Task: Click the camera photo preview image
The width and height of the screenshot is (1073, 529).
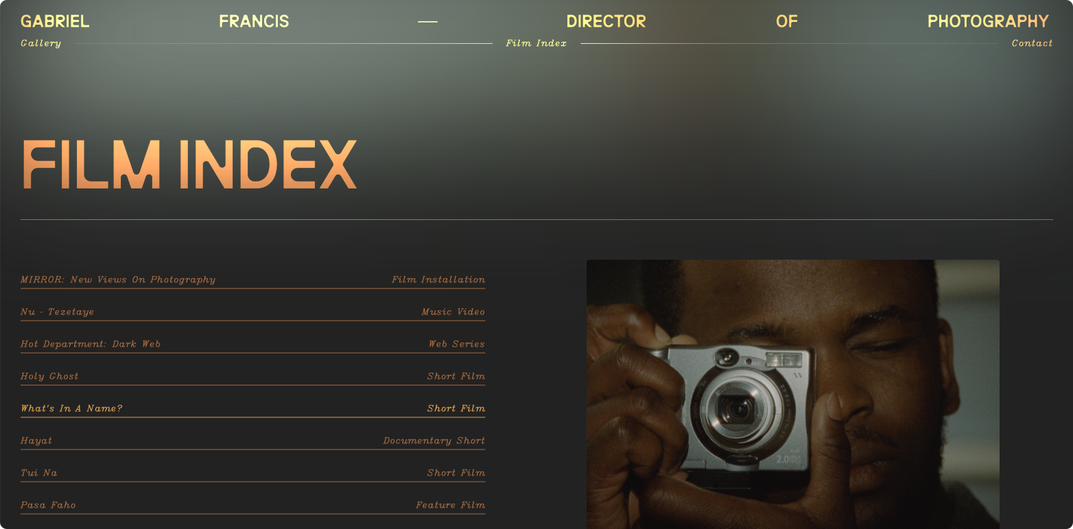Action: 792,394
